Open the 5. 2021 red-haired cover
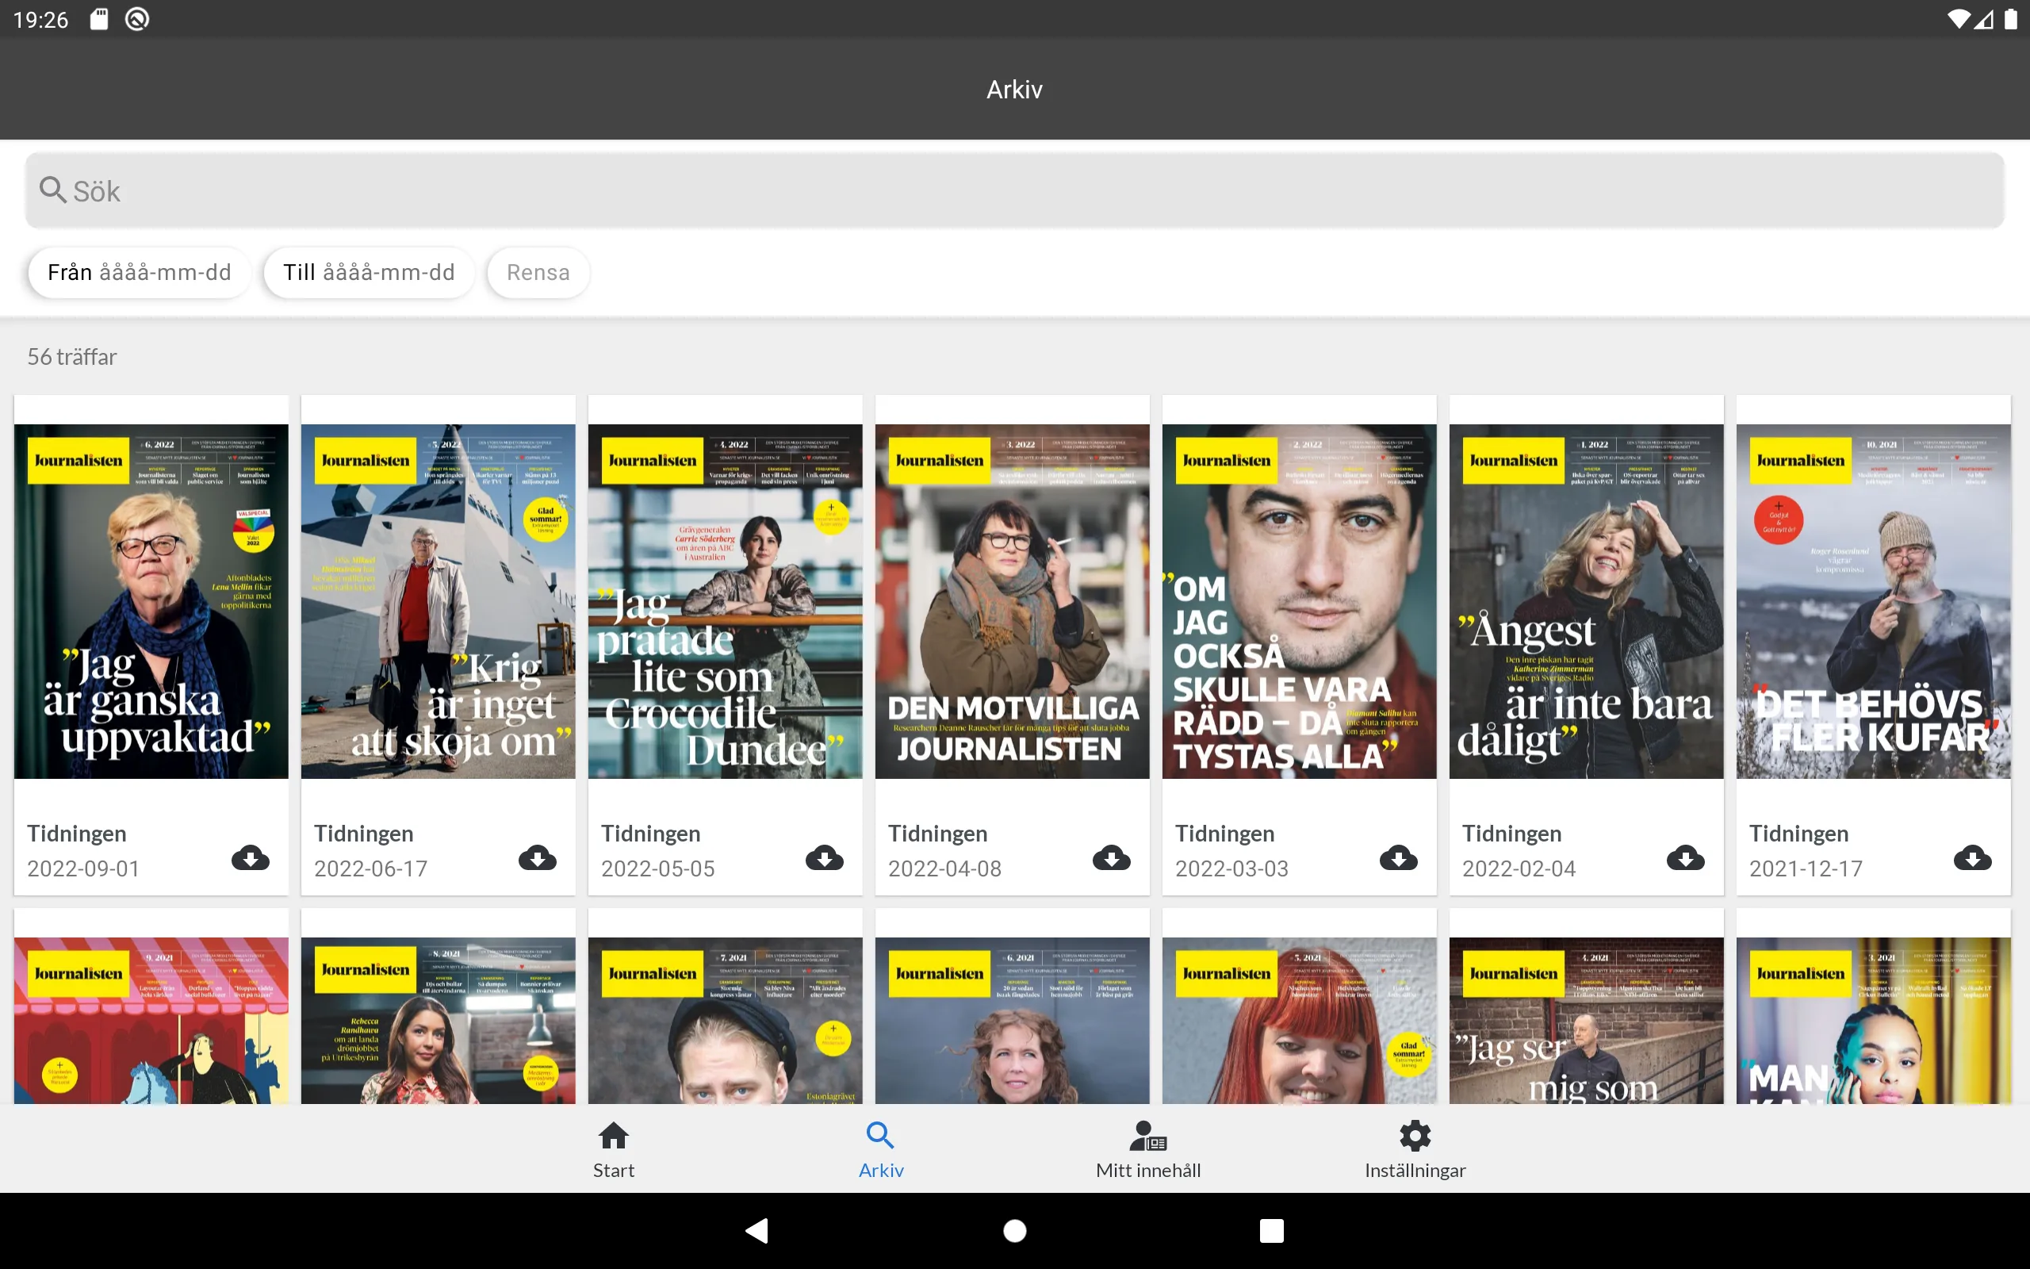2030x1269 pixels. [x=1299, y=1020]
